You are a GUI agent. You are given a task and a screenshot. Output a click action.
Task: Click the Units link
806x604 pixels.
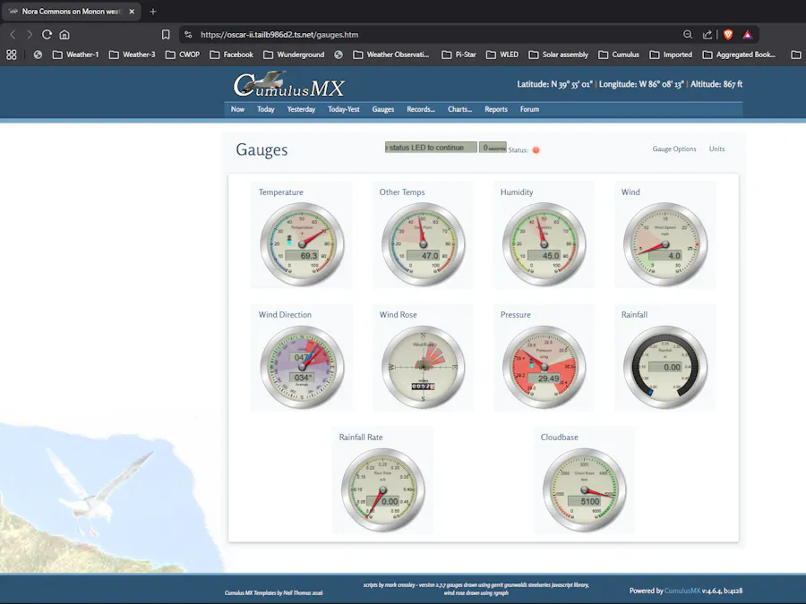coord(716,149)
